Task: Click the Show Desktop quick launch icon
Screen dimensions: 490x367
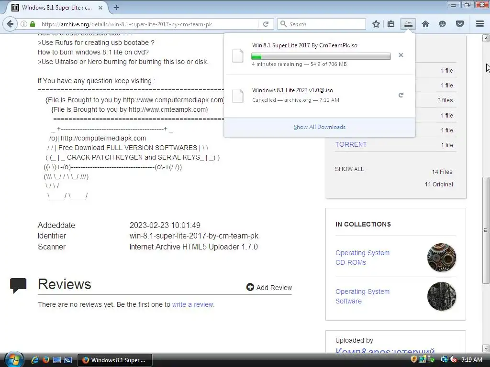Action: (x=57, y=360)
